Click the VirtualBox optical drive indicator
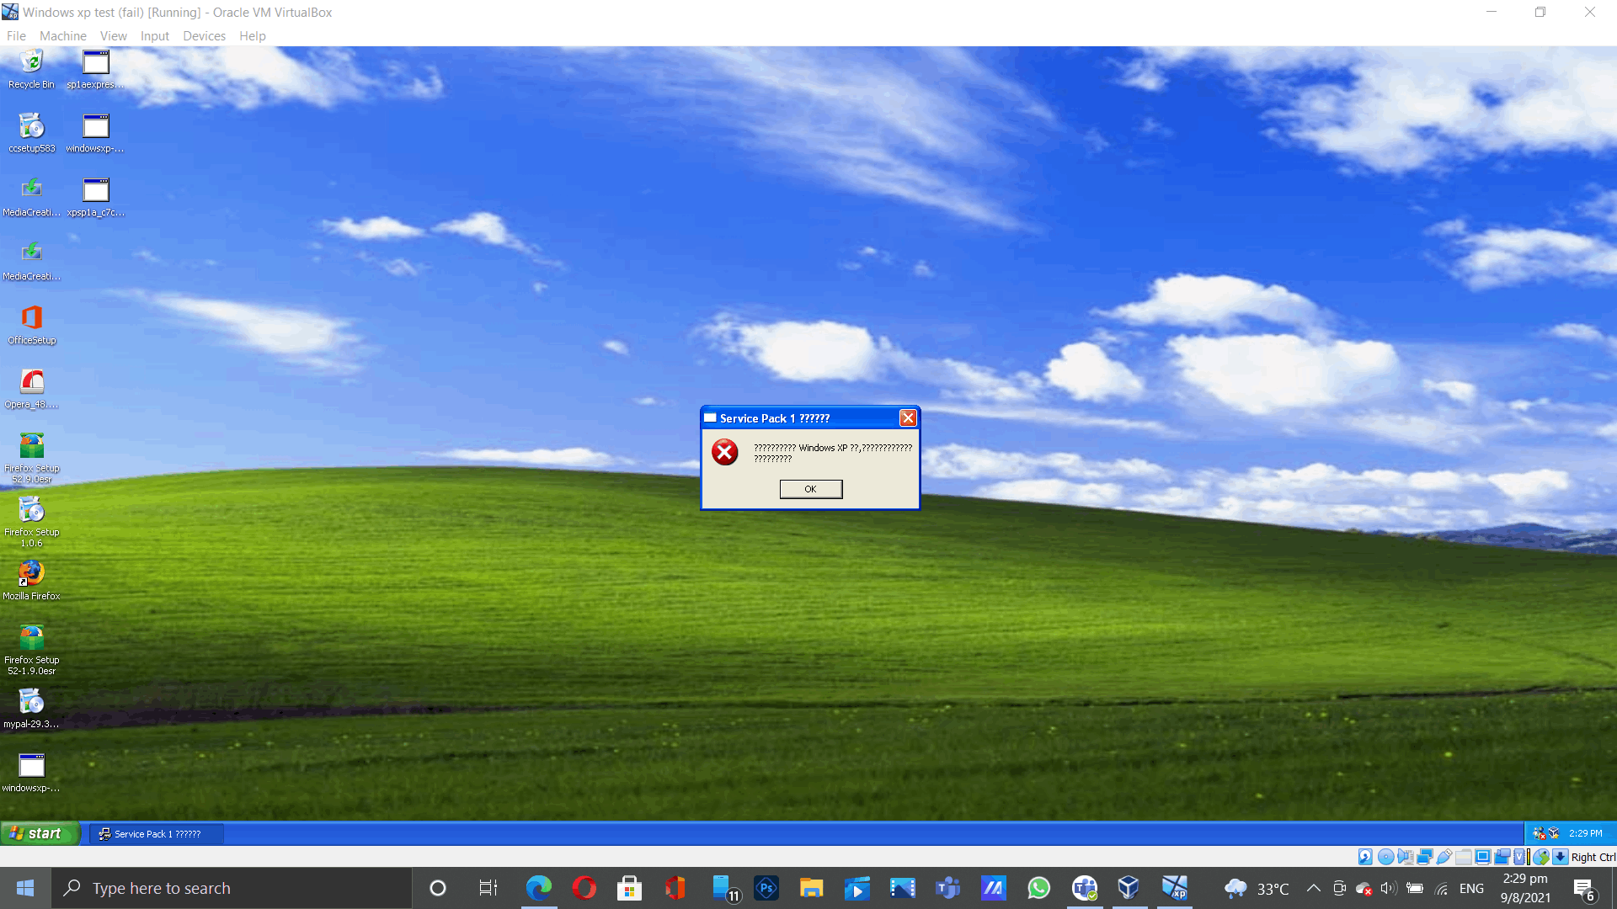Screen dimensions: 1617x909 (1385, 857)
